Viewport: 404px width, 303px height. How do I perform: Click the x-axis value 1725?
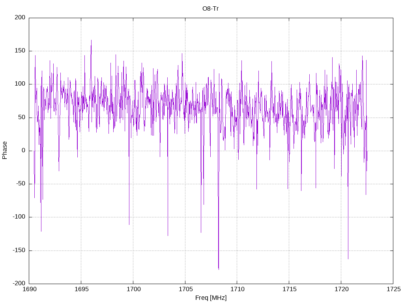point(393,289)
